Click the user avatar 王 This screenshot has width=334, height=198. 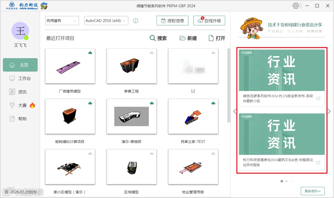(x=20, y=31)
